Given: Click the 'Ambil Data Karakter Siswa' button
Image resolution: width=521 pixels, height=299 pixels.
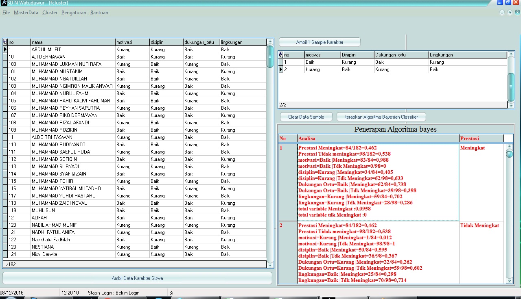Looking at the screenshot, I should 137,278.
